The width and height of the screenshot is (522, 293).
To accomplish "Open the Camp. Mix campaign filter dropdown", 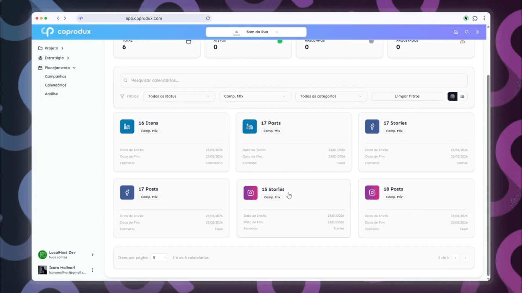I will tap(255, 97).
